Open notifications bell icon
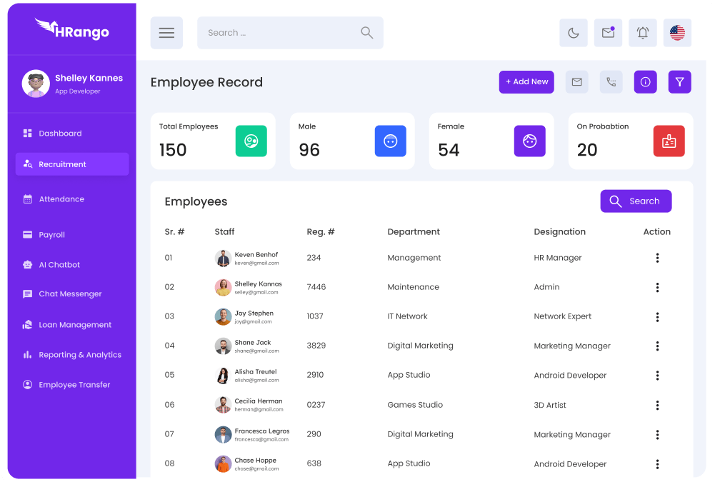 tap(642, 33)
